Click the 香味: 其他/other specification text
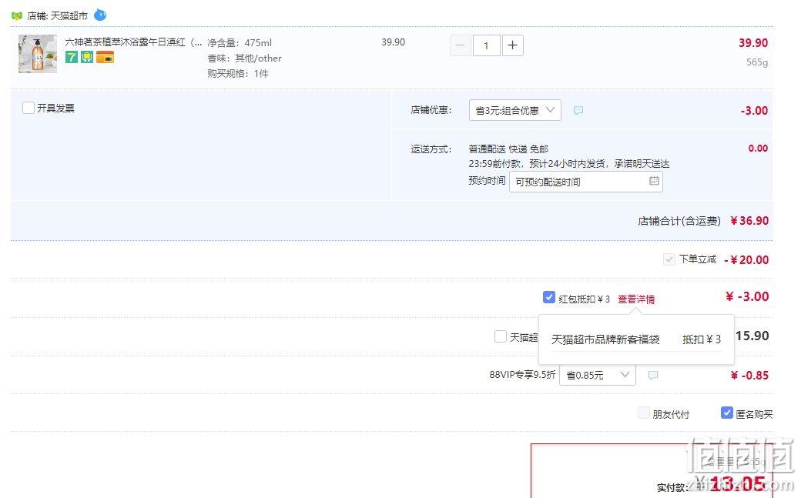Screen dimensions: 801x498 [x=245, y=58]
